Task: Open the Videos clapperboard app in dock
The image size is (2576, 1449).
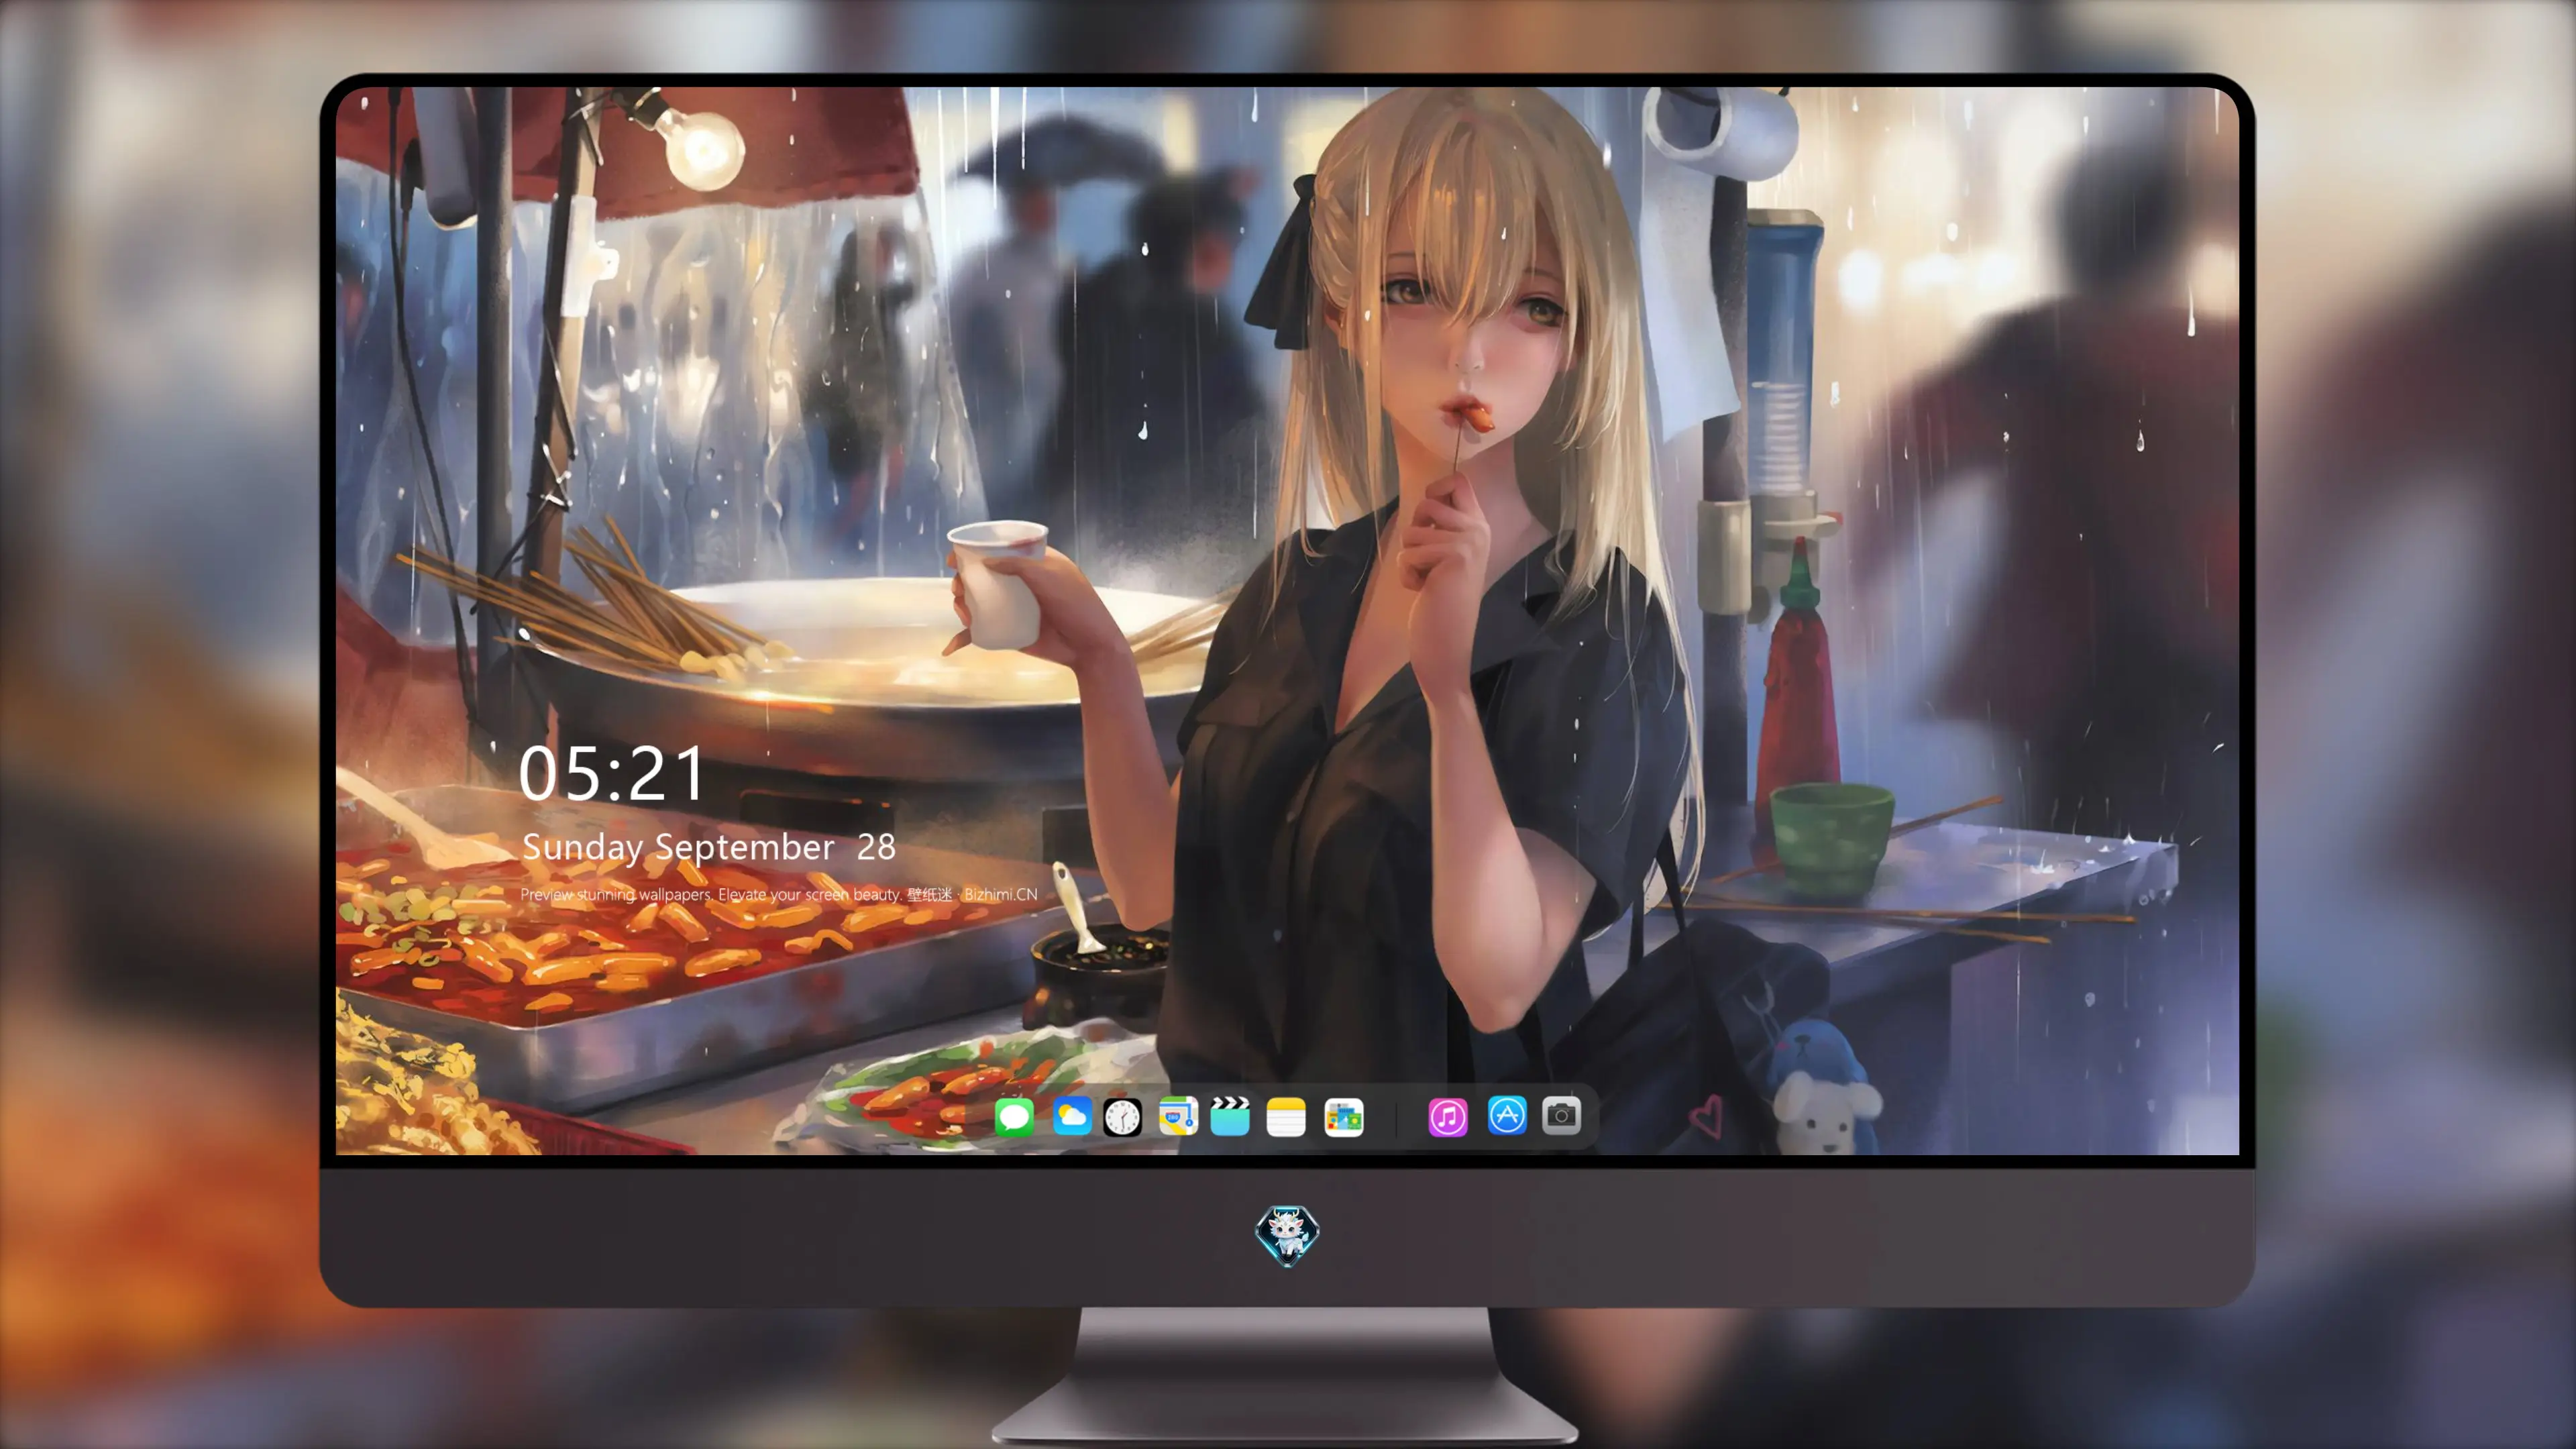Action: [1230, 1116]
